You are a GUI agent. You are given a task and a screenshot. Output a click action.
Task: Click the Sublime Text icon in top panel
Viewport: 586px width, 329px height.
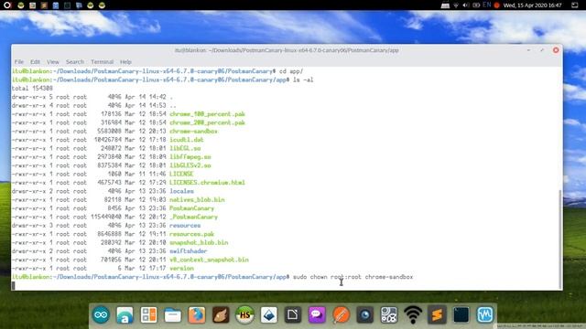tap(44, 5)
